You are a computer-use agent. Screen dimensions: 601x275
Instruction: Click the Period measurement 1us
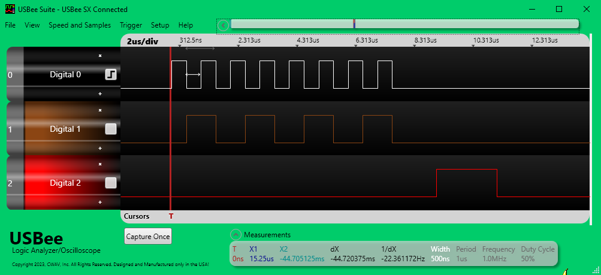click(x=461, y=259)
